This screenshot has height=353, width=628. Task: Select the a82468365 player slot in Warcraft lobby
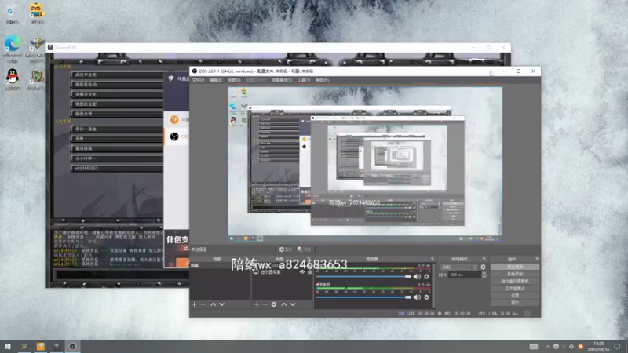[116, 169]
